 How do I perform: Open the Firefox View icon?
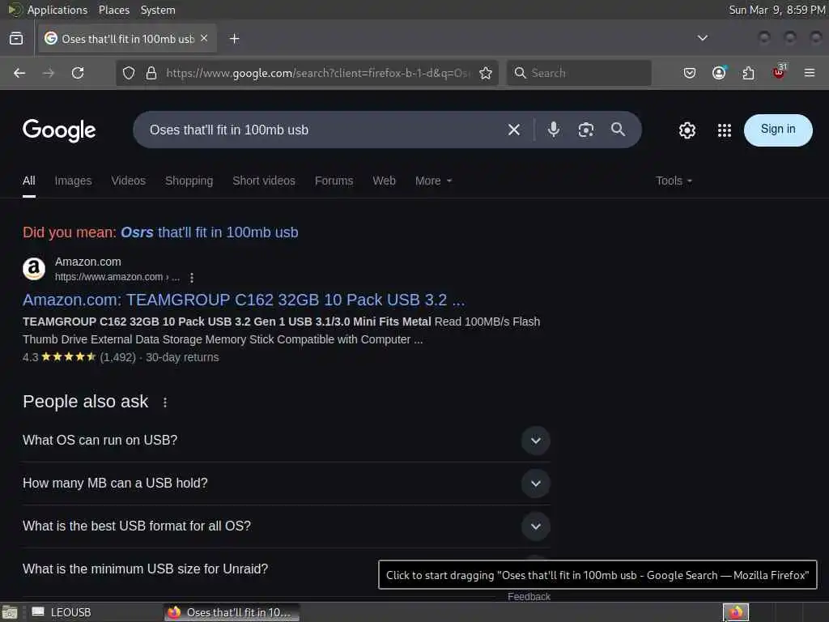click(x=16, y=39)
